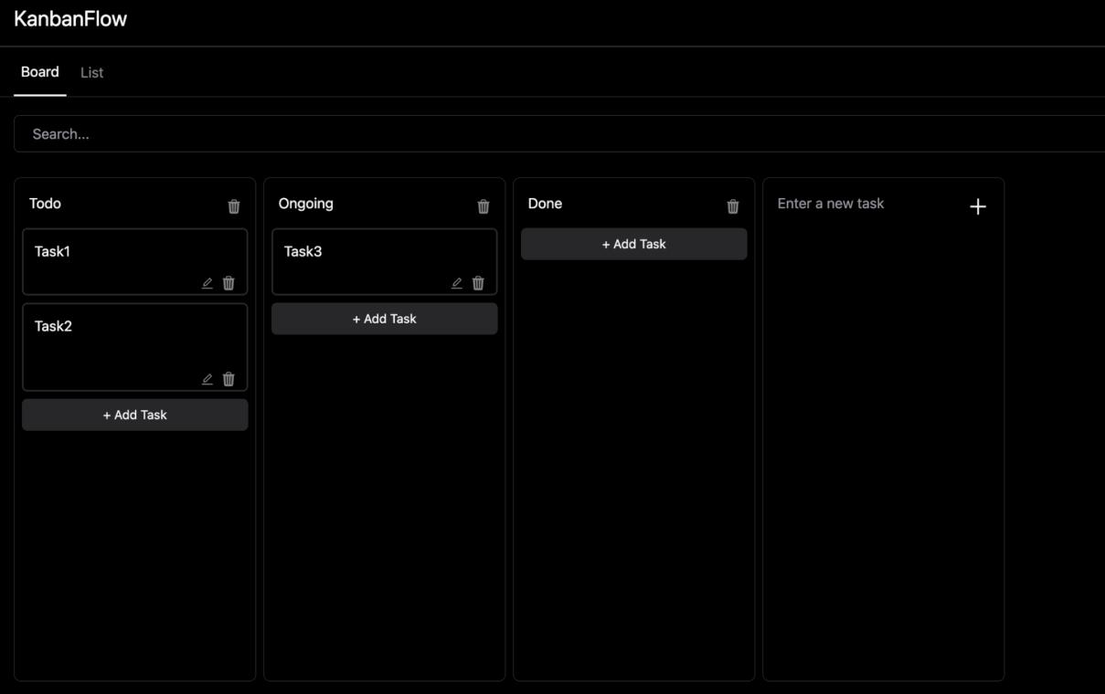Delete the Ongoing column via its trash icon
1105x694 pixels.
tap(483, 206)
